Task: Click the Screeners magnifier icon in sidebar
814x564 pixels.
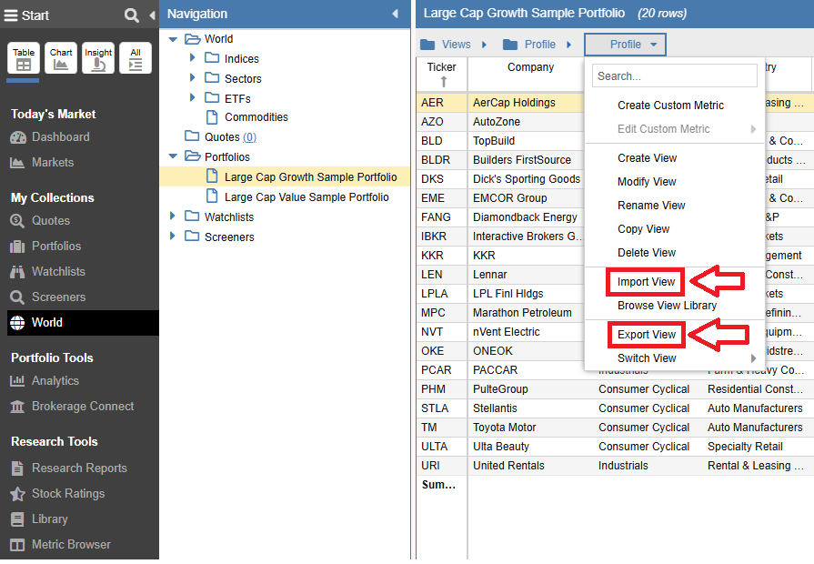Action: (x=17, y=297)
